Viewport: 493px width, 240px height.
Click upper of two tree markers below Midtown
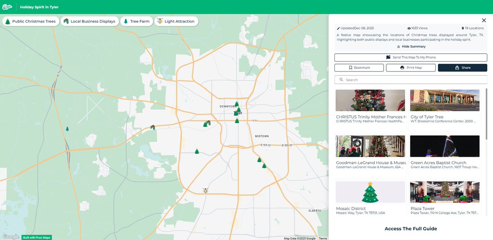point(259,160)
